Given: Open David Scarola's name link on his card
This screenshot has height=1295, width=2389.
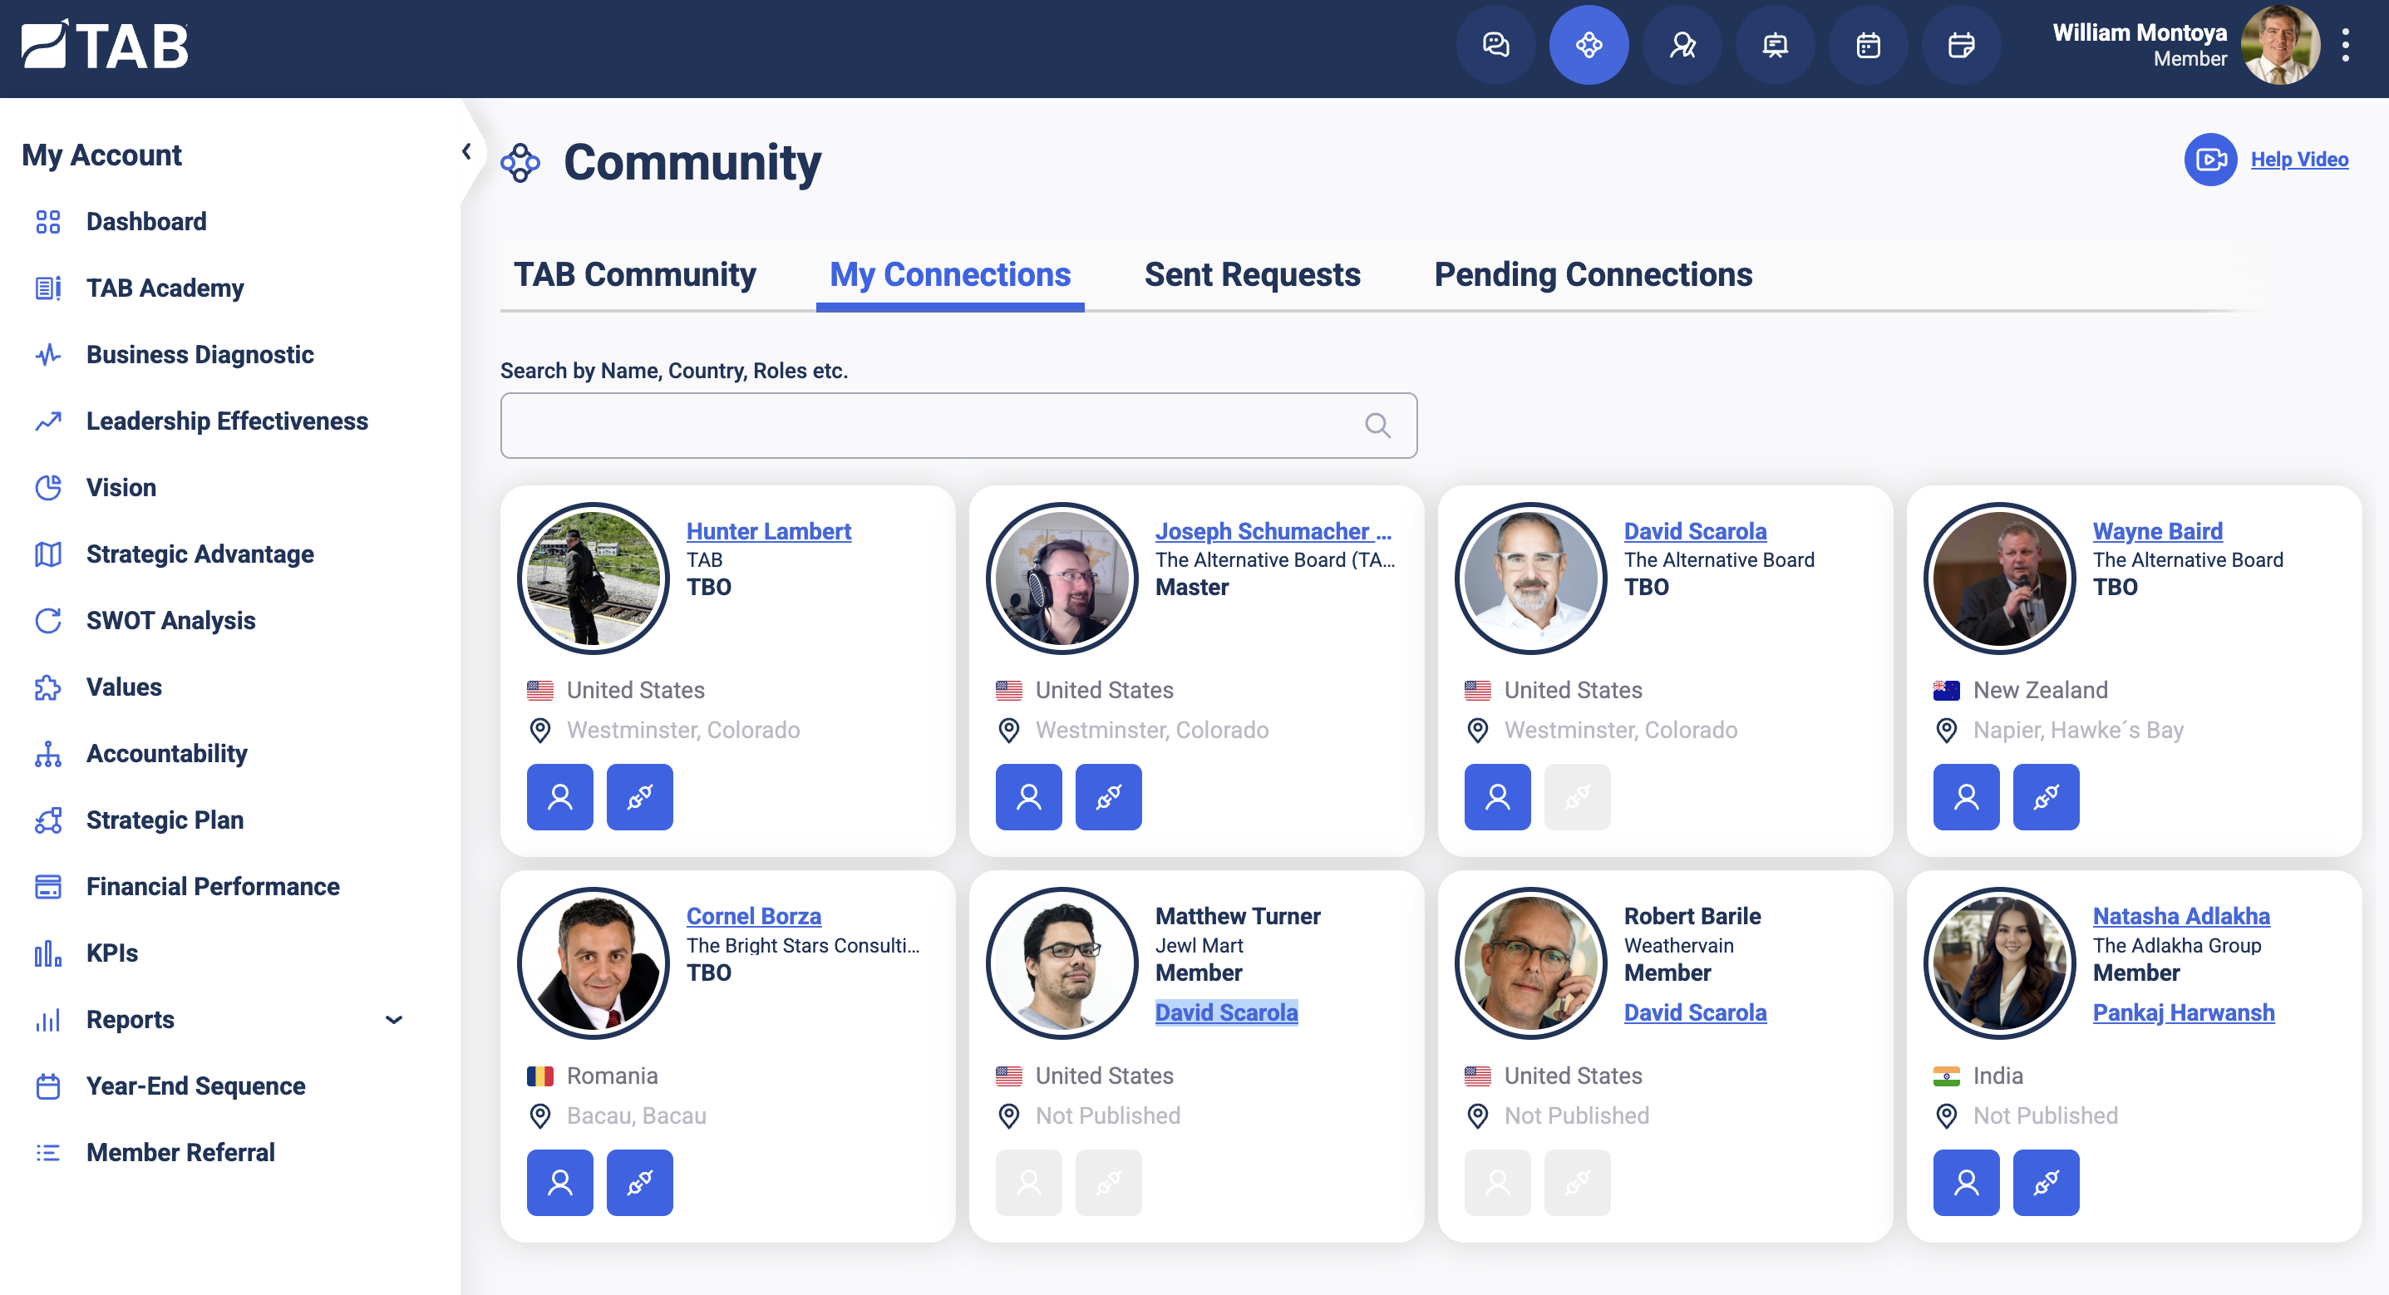Looking at the screenshot, I should point(1694,531).
